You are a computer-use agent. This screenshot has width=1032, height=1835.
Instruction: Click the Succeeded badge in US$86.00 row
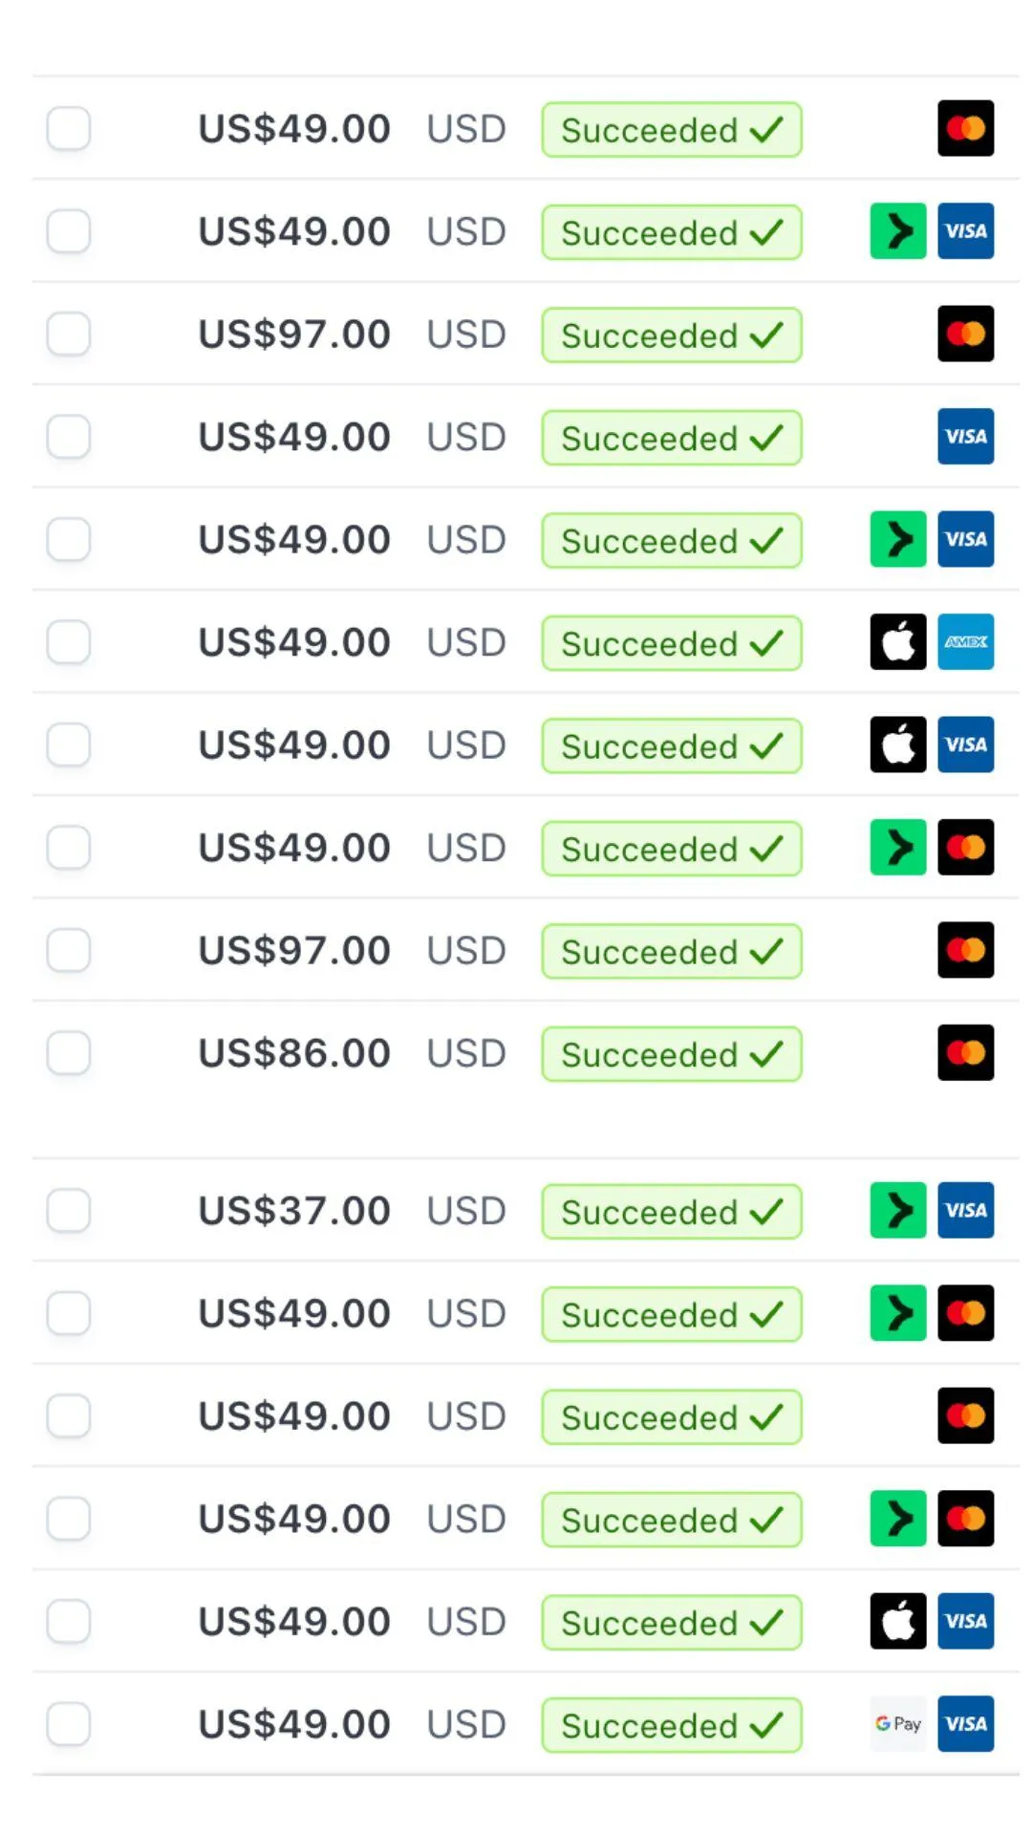click(x=671, y=1054)
